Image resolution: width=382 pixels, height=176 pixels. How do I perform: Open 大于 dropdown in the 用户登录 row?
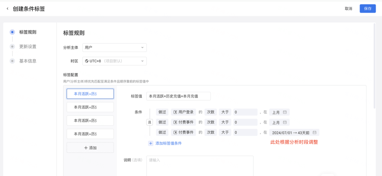click(x=225, y=112)
